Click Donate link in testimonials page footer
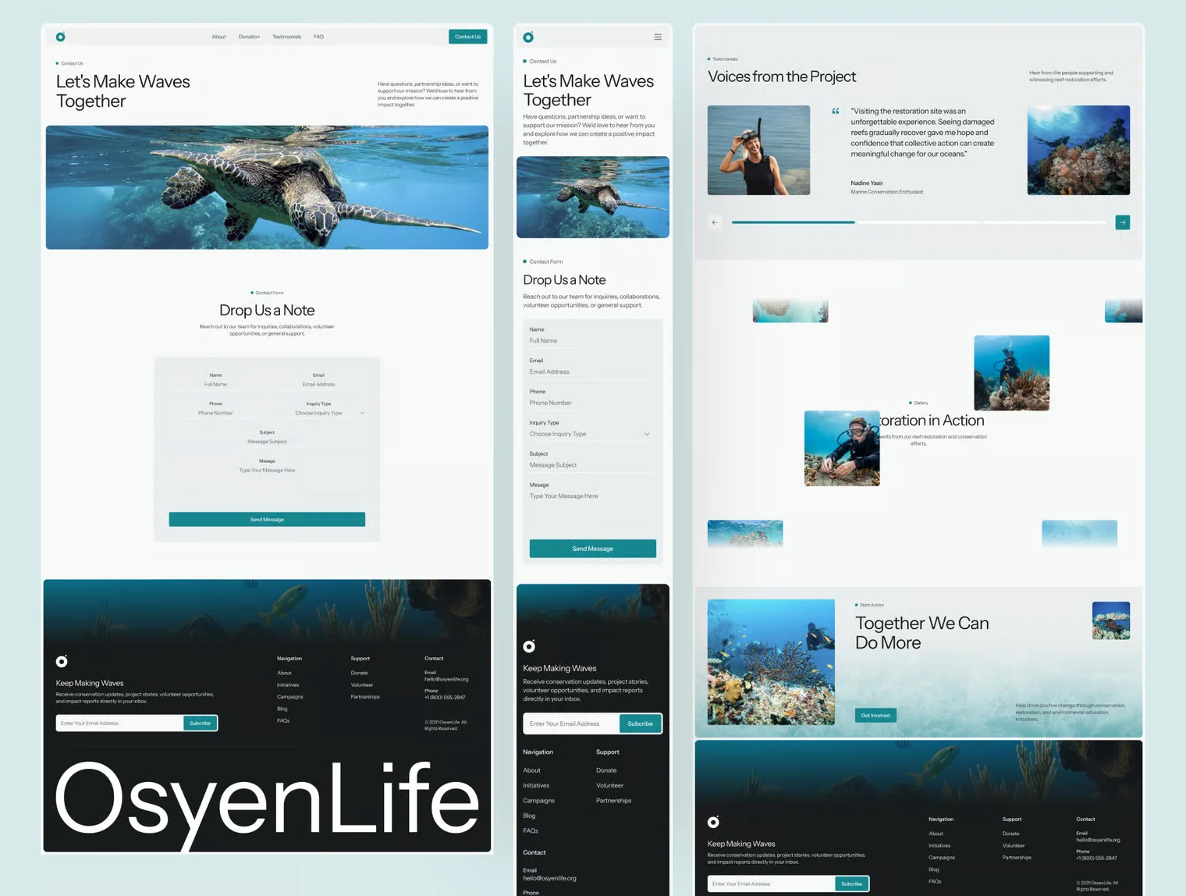Screen dimensions: 1186x896 [1011, 834]
